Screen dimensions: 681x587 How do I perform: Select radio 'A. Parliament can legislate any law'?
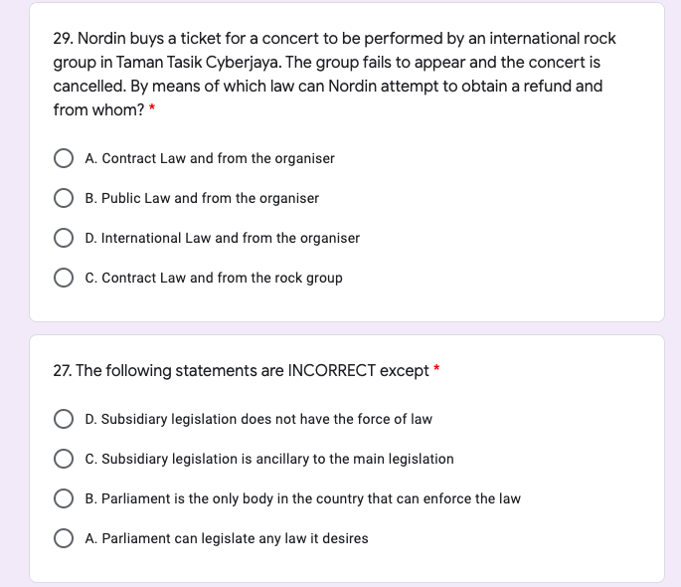coord(64,538)
